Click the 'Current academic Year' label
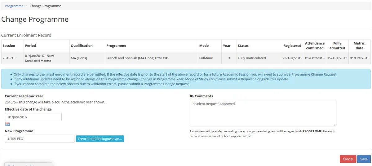Image resolution: width=372 pixels, height=166 pixels. coord(24,96)
